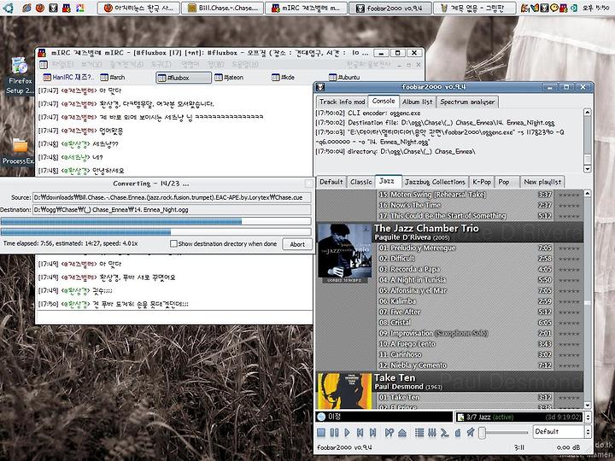Click the pin icon in foobar2000 toolbar

click(x=471, y=432)
